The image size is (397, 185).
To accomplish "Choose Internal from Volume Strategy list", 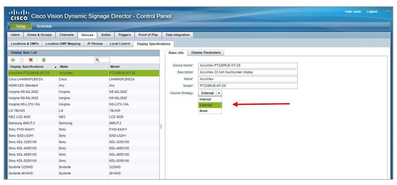I will [x=210, y=99].
